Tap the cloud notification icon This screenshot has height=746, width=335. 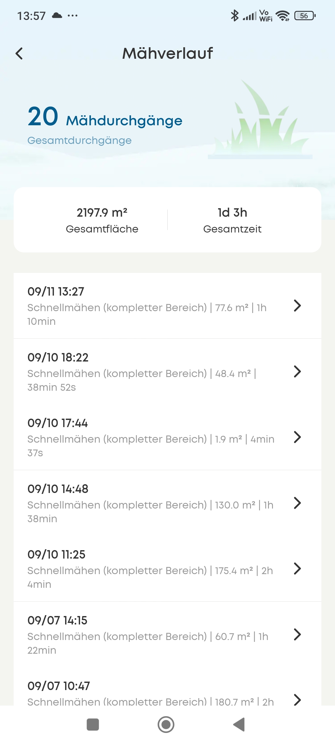[57, 16]
